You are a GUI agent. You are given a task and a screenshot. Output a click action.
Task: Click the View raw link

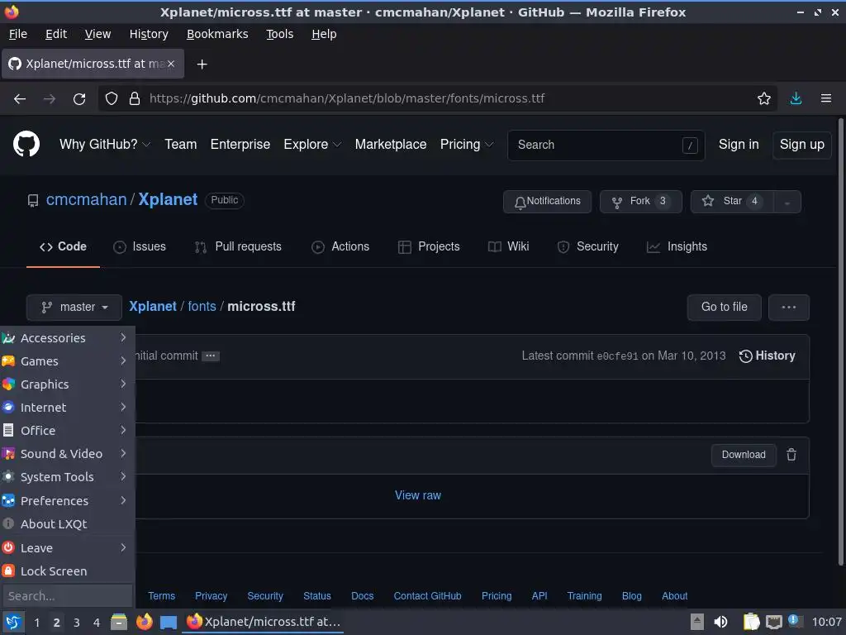(x=417, y=495)
